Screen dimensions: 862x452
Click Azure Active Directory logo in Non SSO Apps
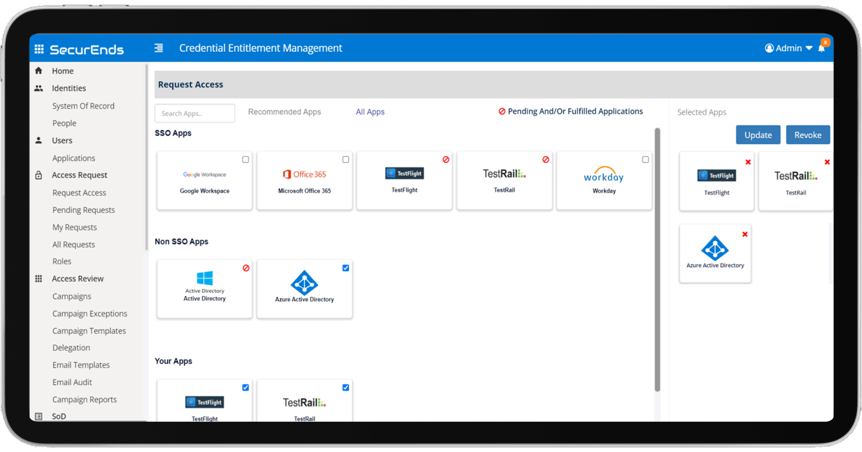coord(304,283)
